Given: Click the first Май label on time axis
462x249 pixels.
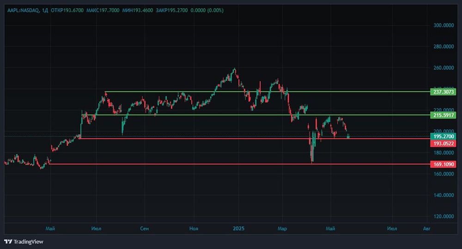Looking at the screenshot, I should click(50, 228).
